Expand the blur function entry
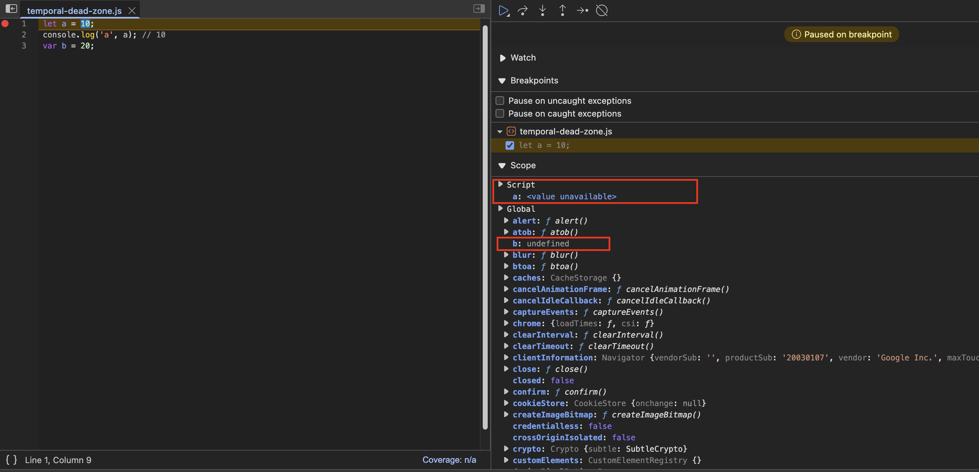 [506, 254]
